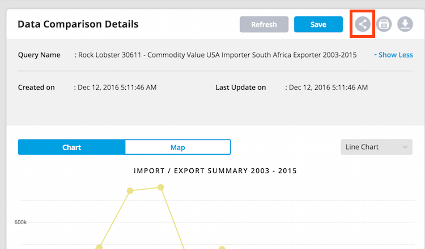This screenshot has height=249, width=425.
Task: Click the Line Chart dropdown chevron arrow
Action: point(405,147)
